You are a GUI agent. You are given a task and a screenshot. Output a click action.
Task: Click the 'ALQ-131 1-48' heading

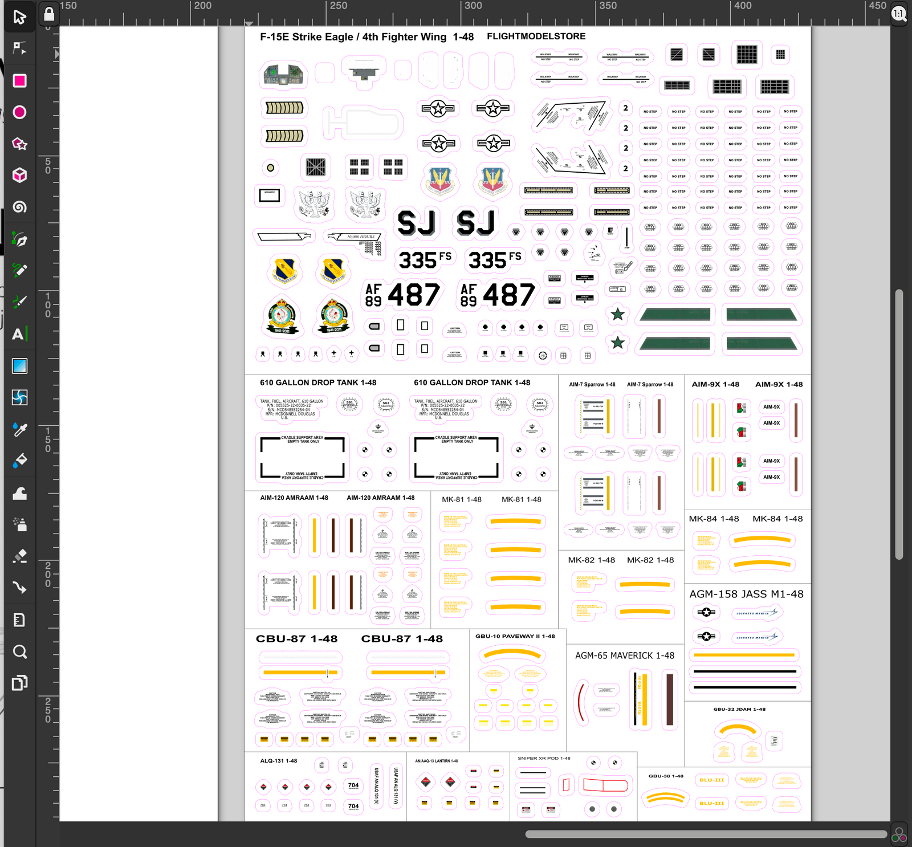point(279,761)
